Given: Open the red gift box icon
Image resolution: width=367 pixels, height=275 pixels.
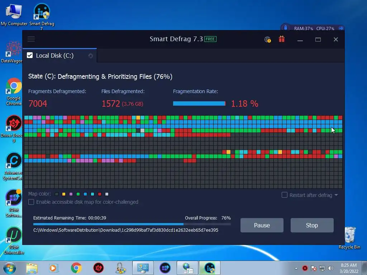Looking at the screenshot, I should coord(282,39).
